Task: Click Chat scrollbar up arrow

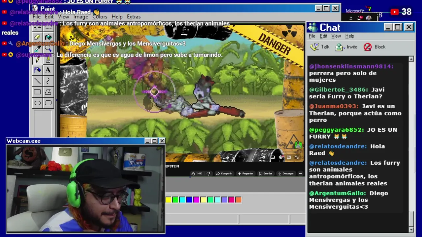Action: (x=411, y=59)
